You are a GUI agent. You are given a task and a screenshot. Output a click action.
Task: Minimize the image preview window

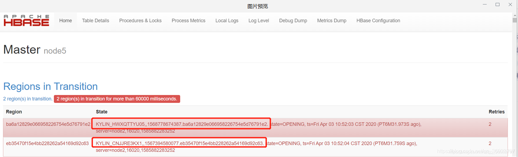(485, 4)
